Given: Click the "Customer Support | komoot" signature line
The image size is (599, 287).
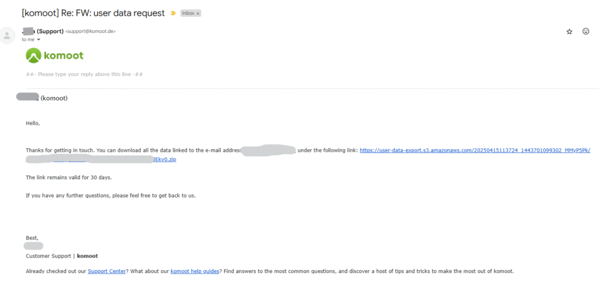Looking at the screenshot, I should (61, 255).
